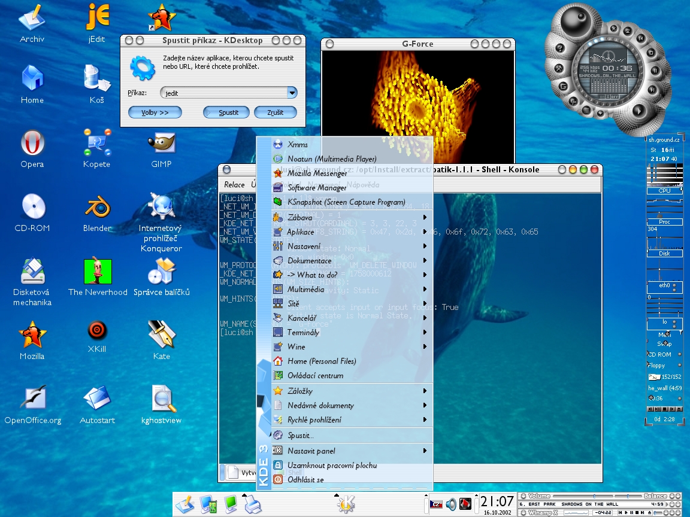Image resolution: width=690 pixels, height=517 pixels.
Task: Expand the Kancelář submenu
Action: click(x=352, y=318)
